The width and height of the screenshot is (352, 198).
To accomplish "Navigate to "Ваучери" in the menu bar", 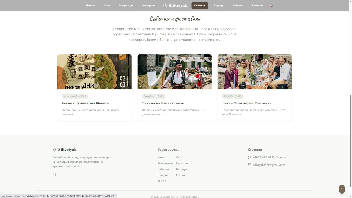I will pos(219,5).
